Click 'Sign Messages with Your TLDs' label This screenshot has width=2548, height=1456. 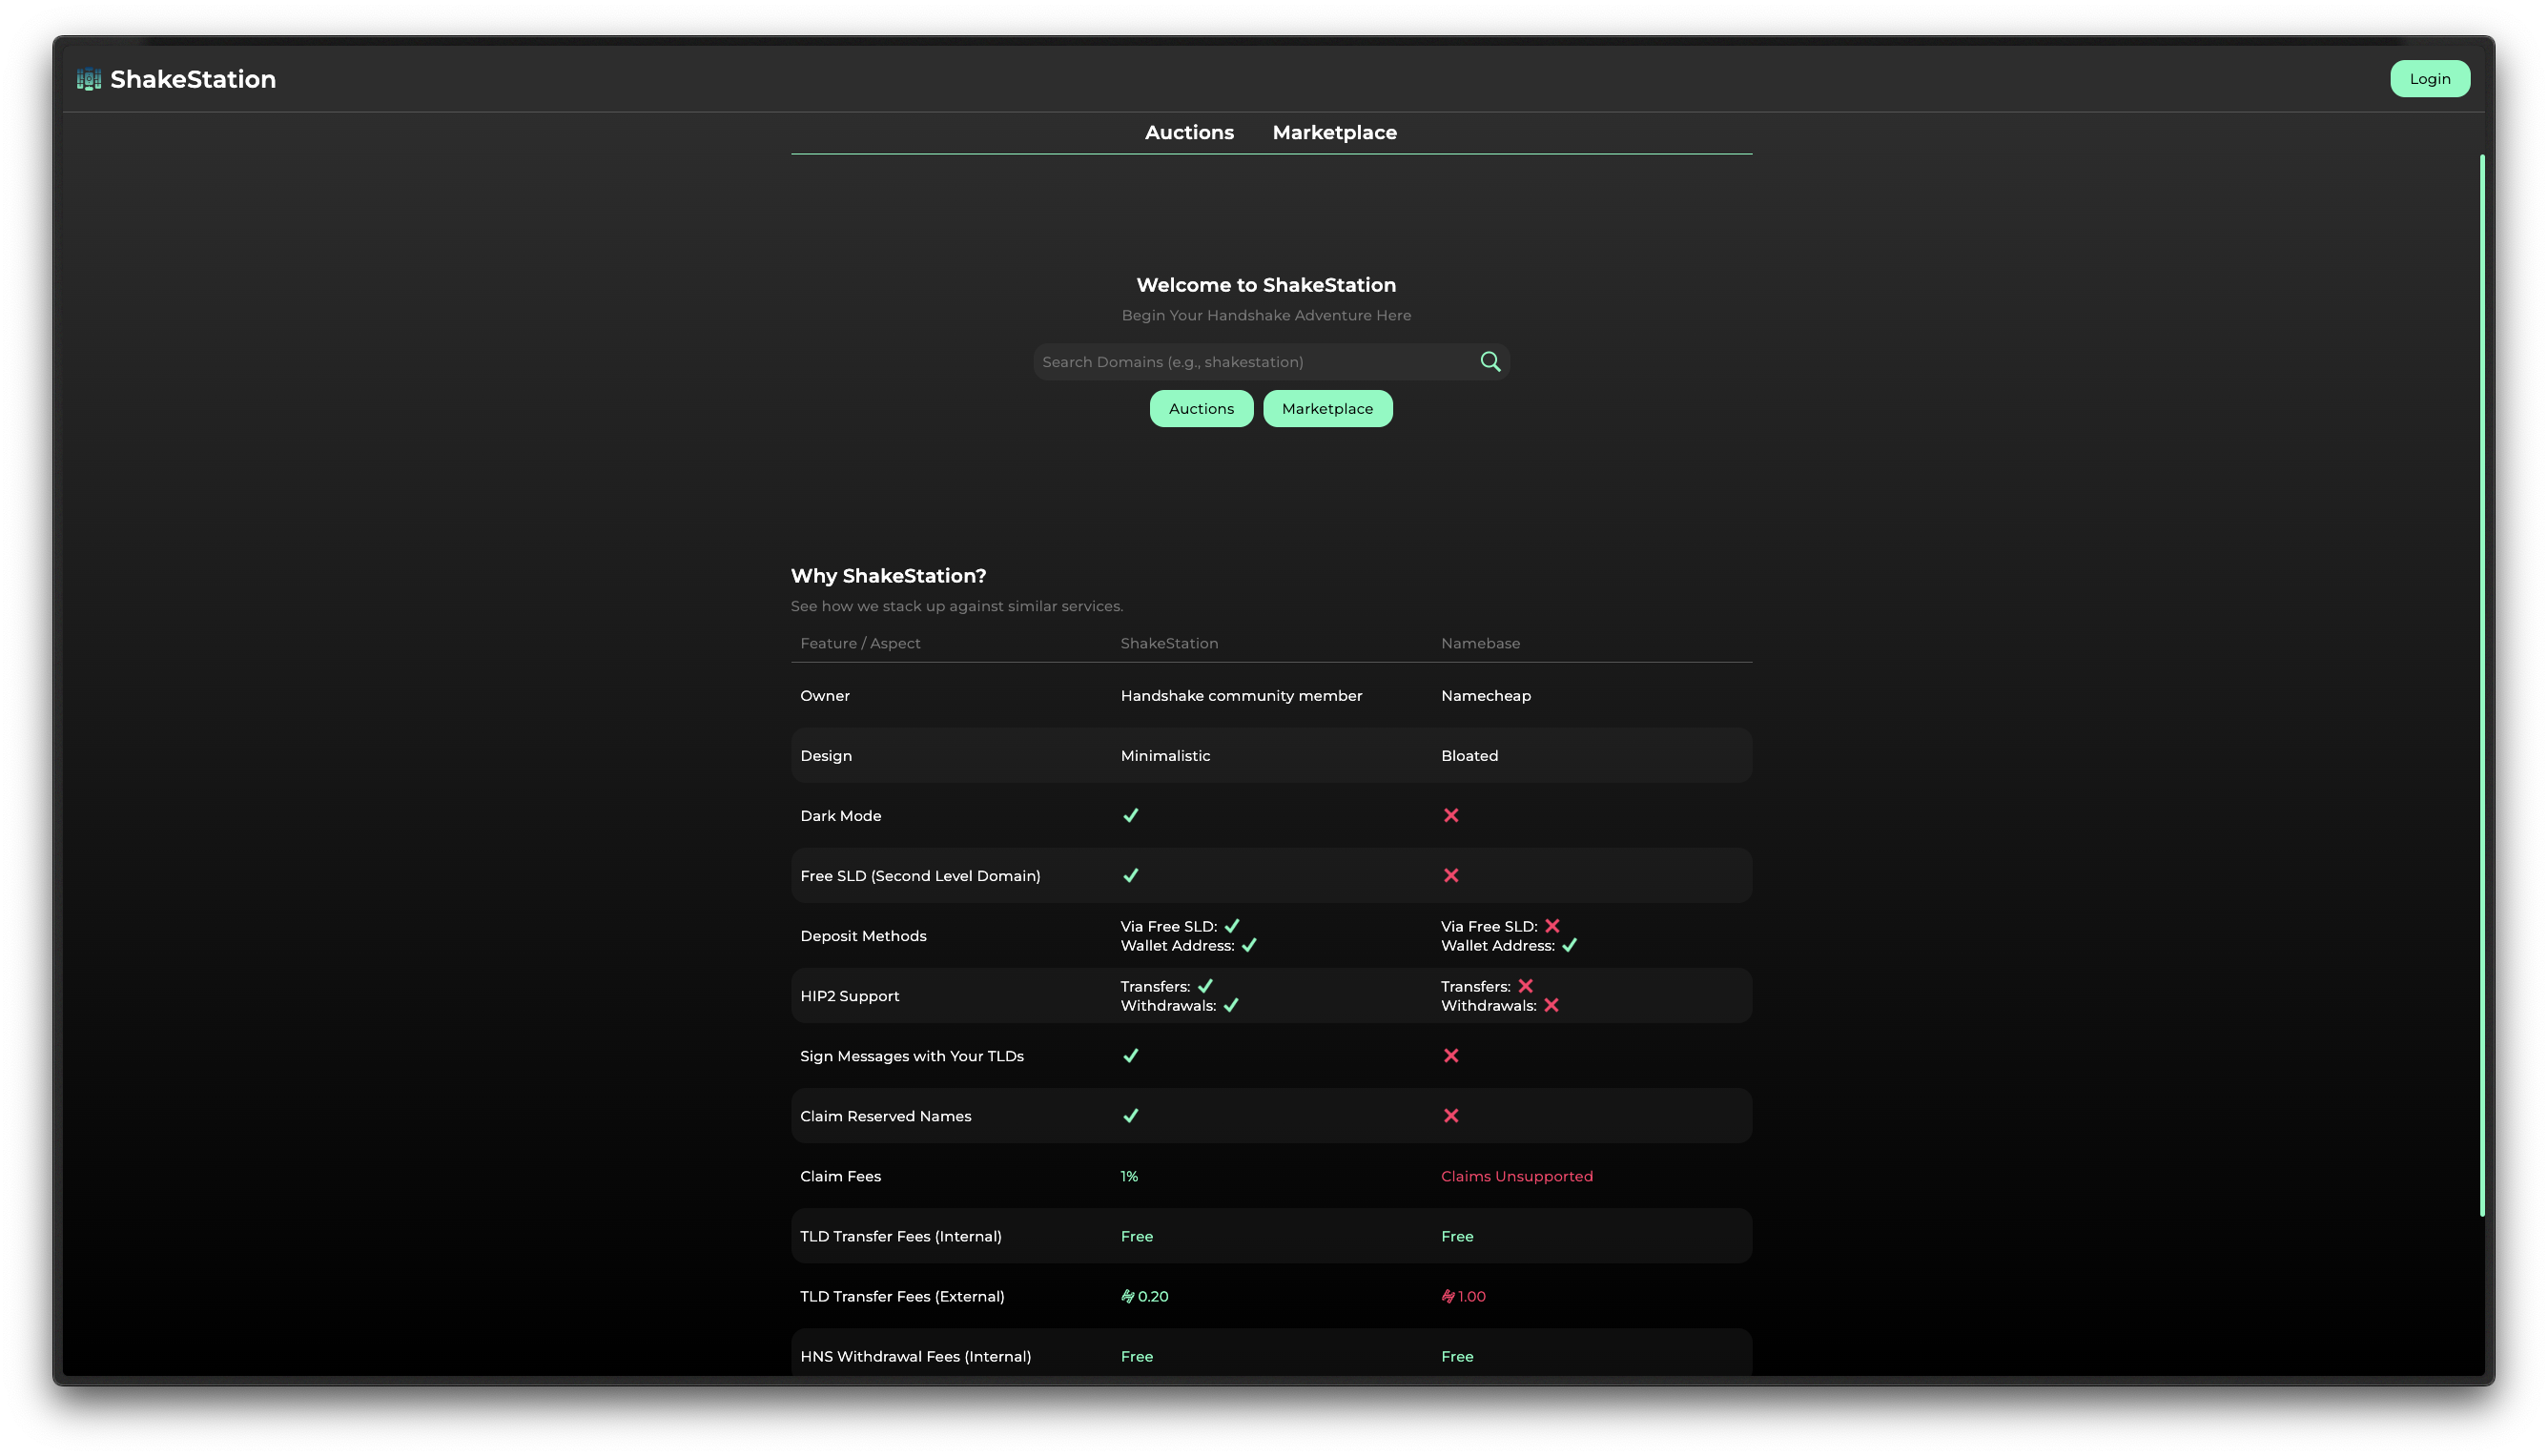[x=911, y=1056]
